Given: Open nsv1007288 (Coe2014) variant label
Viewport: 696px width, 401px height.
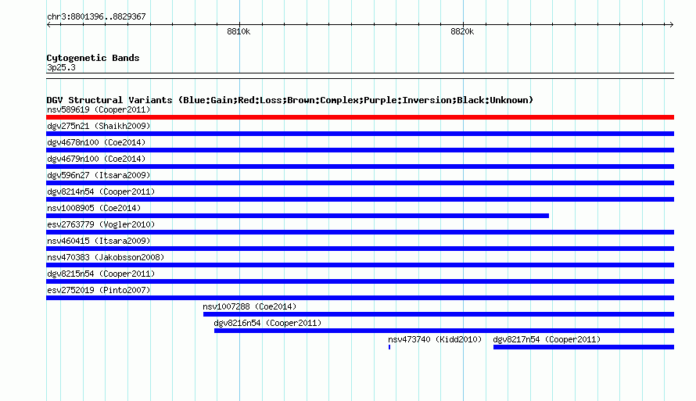Looking at the screenshot, I should pyautogui.click(x=249, y=306).
